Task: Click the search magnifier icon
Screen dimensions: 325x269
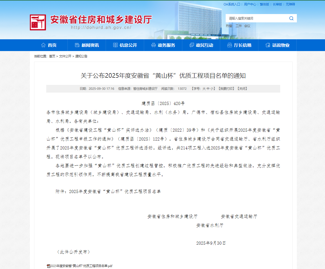Action: pyautogui.click(x=291, y=18)
